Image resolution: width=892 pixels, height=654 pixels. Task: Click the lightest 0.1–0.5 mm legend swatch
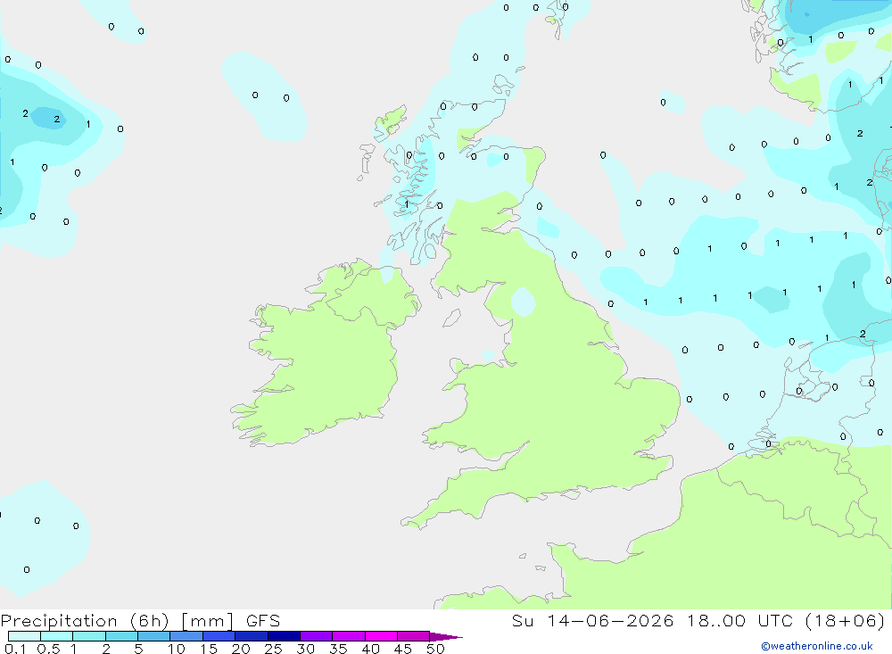[x=24, y=636]
